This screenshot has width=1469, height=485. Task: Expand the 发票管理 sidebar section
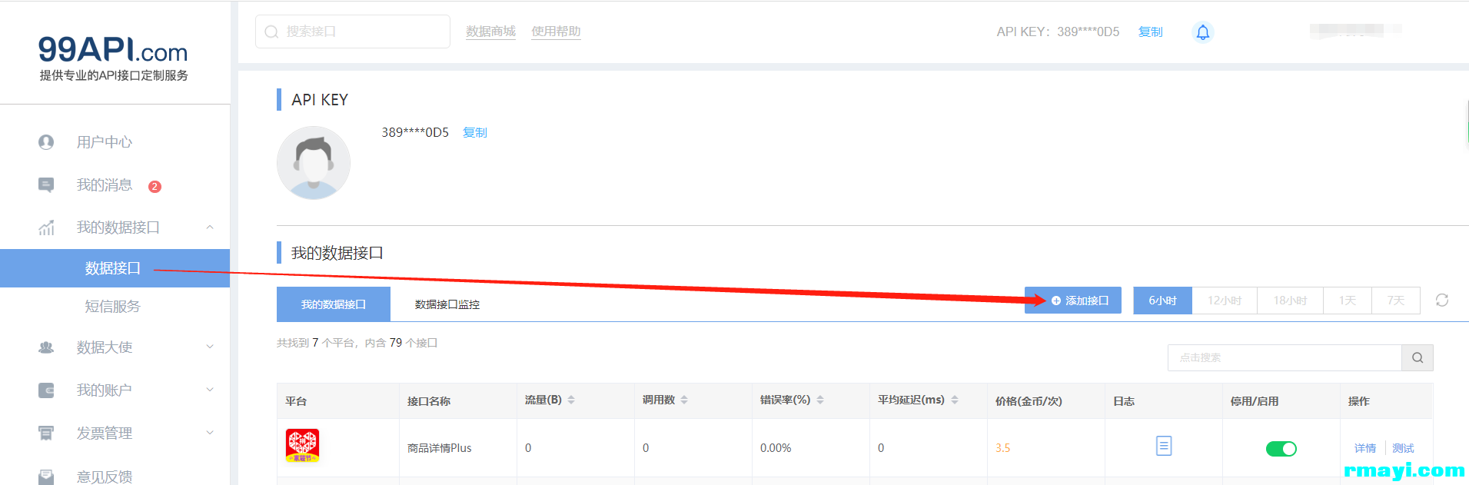(x=210, y=434)
